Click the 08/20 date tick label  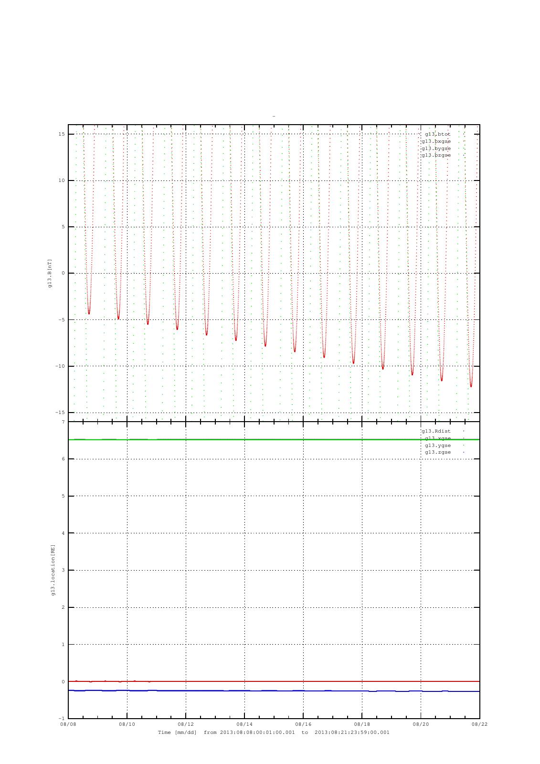pos(421,724)
